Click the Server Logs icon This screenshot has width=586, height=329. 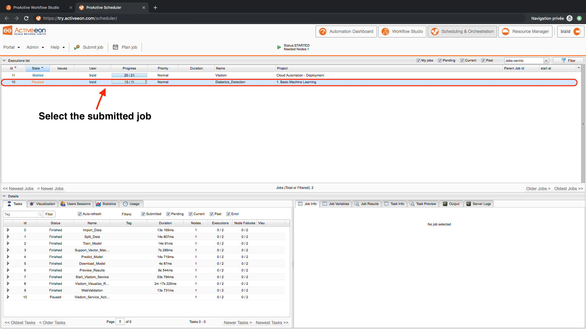coord(468,204)
